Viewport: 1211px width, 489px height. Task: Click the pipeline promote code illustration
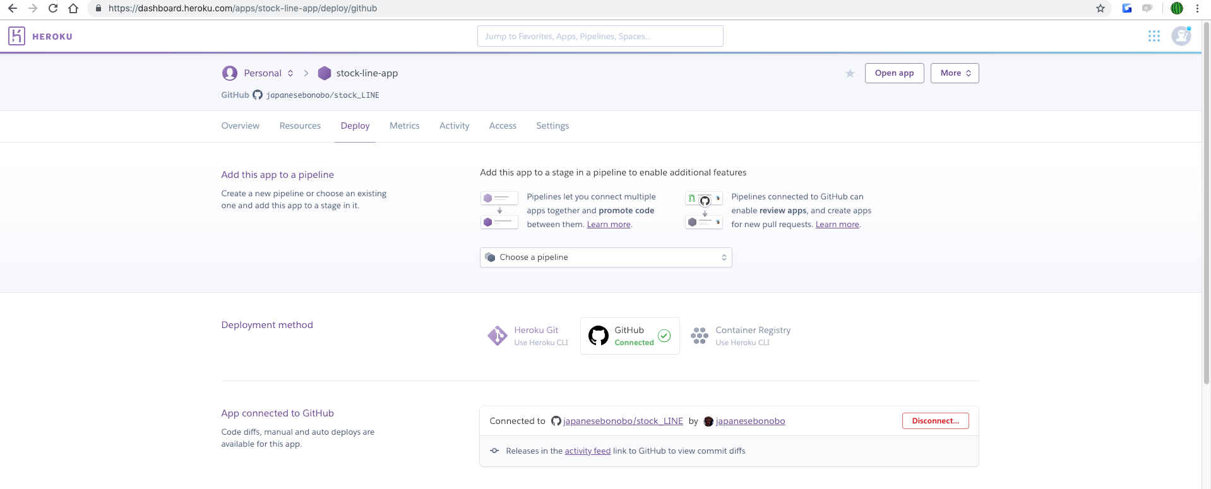(499, 210)
